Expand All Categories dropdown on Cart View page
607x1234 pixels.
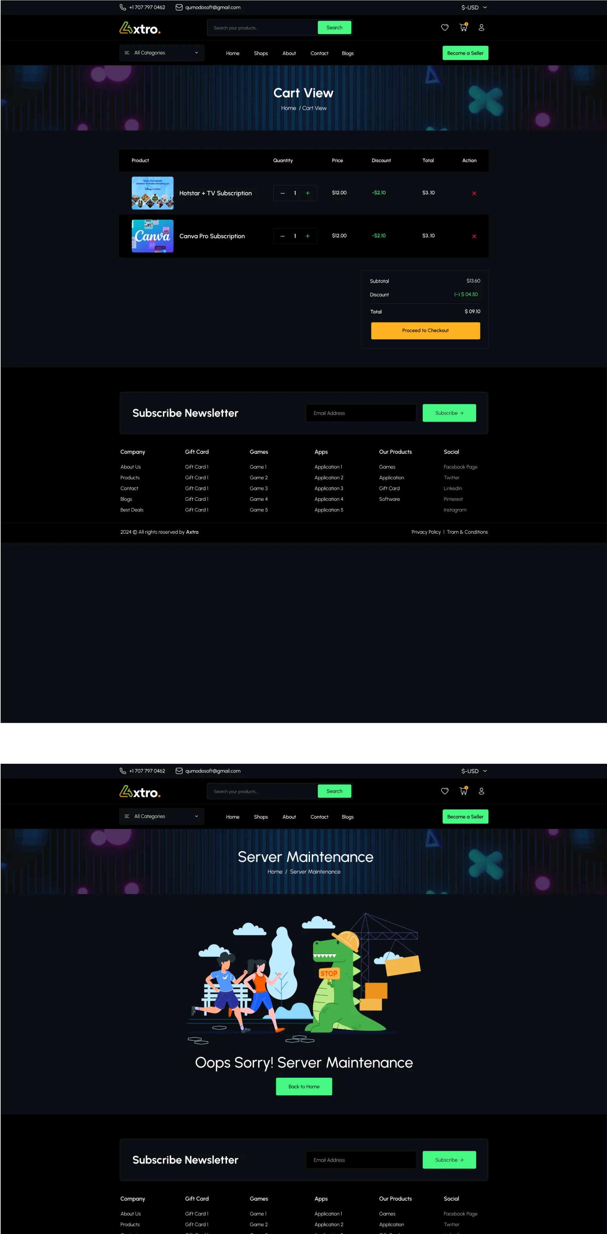coord(161,53)
